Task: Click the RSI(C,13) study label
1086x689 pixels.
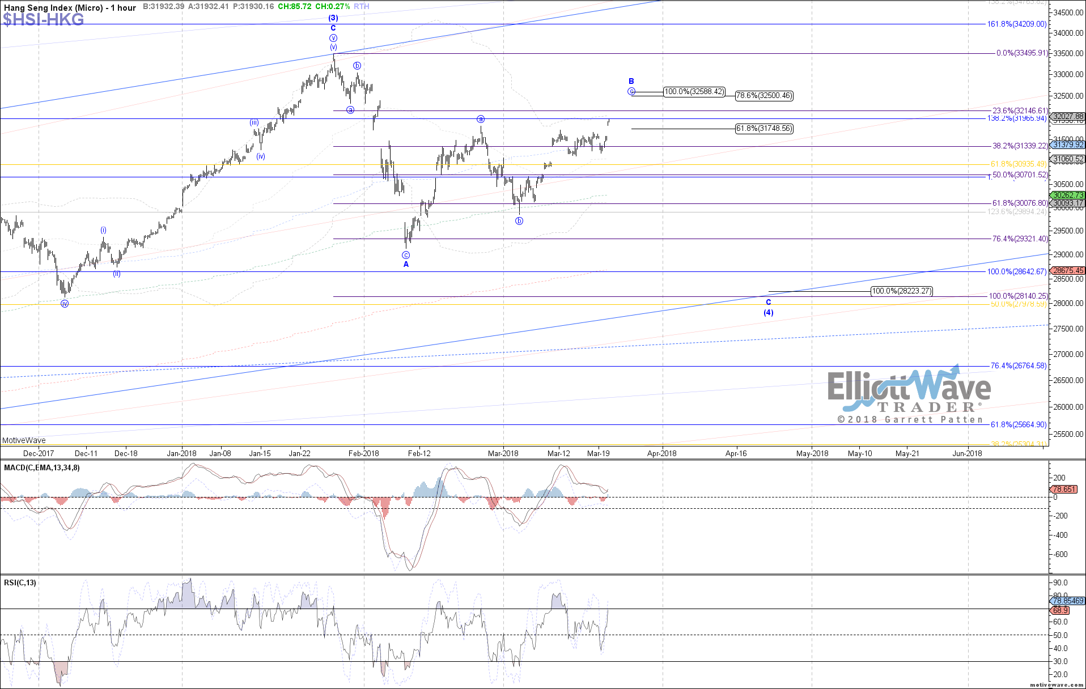Action: [x=20, y=582]
